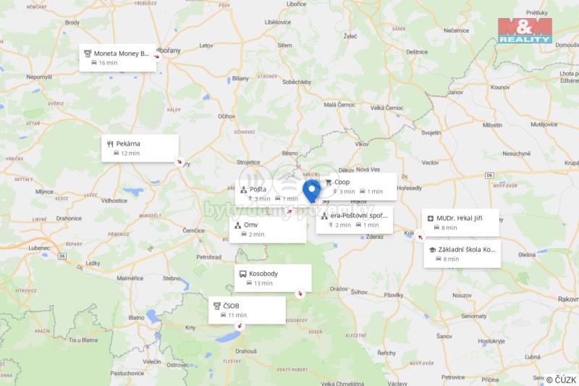This screenshot has height=386, width=579.
Task: Click the red arrow marker near MUDr. Hrkal
Action: click(420, 237)
